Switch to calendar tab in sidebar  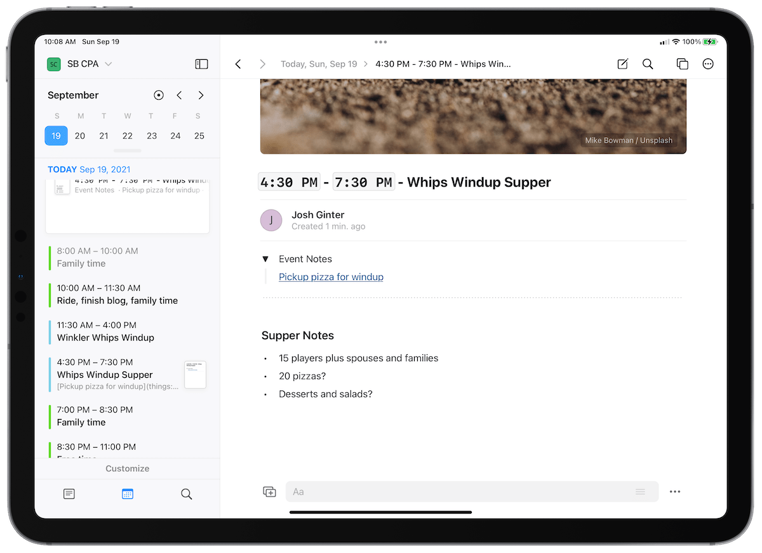pyautogui.click(x=128, y=494)
